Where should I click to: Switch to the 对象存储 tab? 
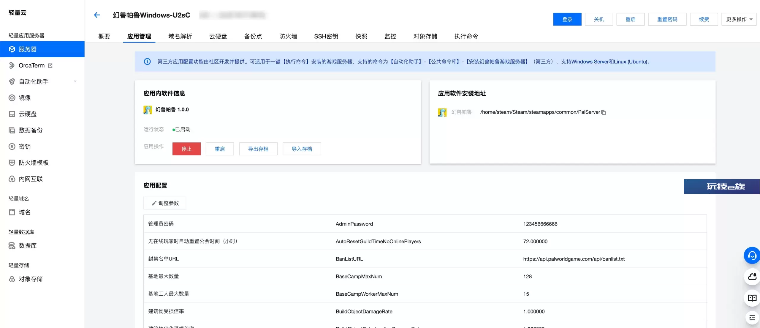pyautogui.click(x=425, y=36)
